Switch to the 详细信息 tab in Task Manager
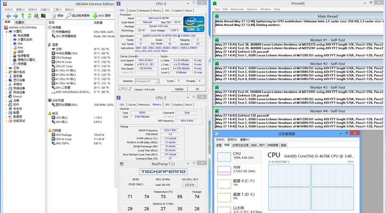386x213 pixels. click(273, 145)
